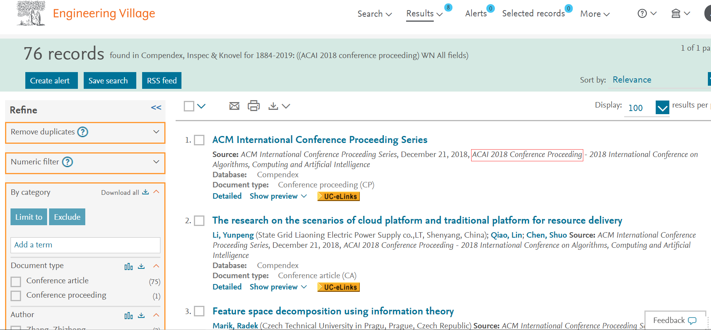Open the Search menu in header
This screenshot has width=711, height=330.
(374, 14)
